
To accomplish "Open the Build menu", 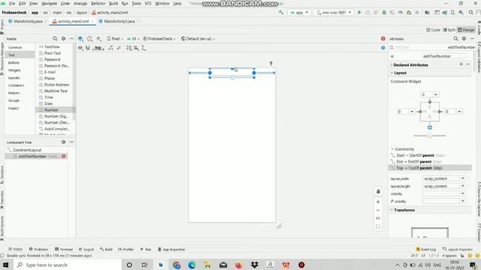I will click(113, 4).
